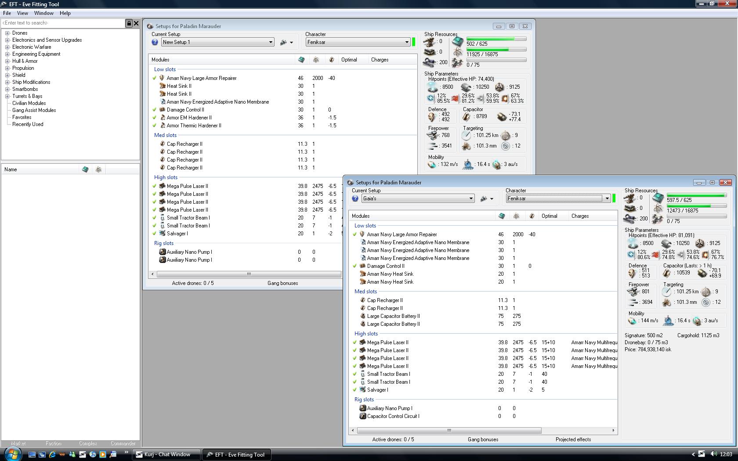Click help icon beside Gaia's setup
Image resolution: width=738 pixels, height=461 pixels.
coord(355,198)
